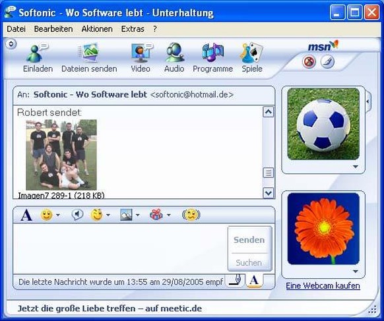The height and width of the screenshot is (321, 384).
Task: Open dropdown arrow beside smiley emoticon
Action: 58,216
